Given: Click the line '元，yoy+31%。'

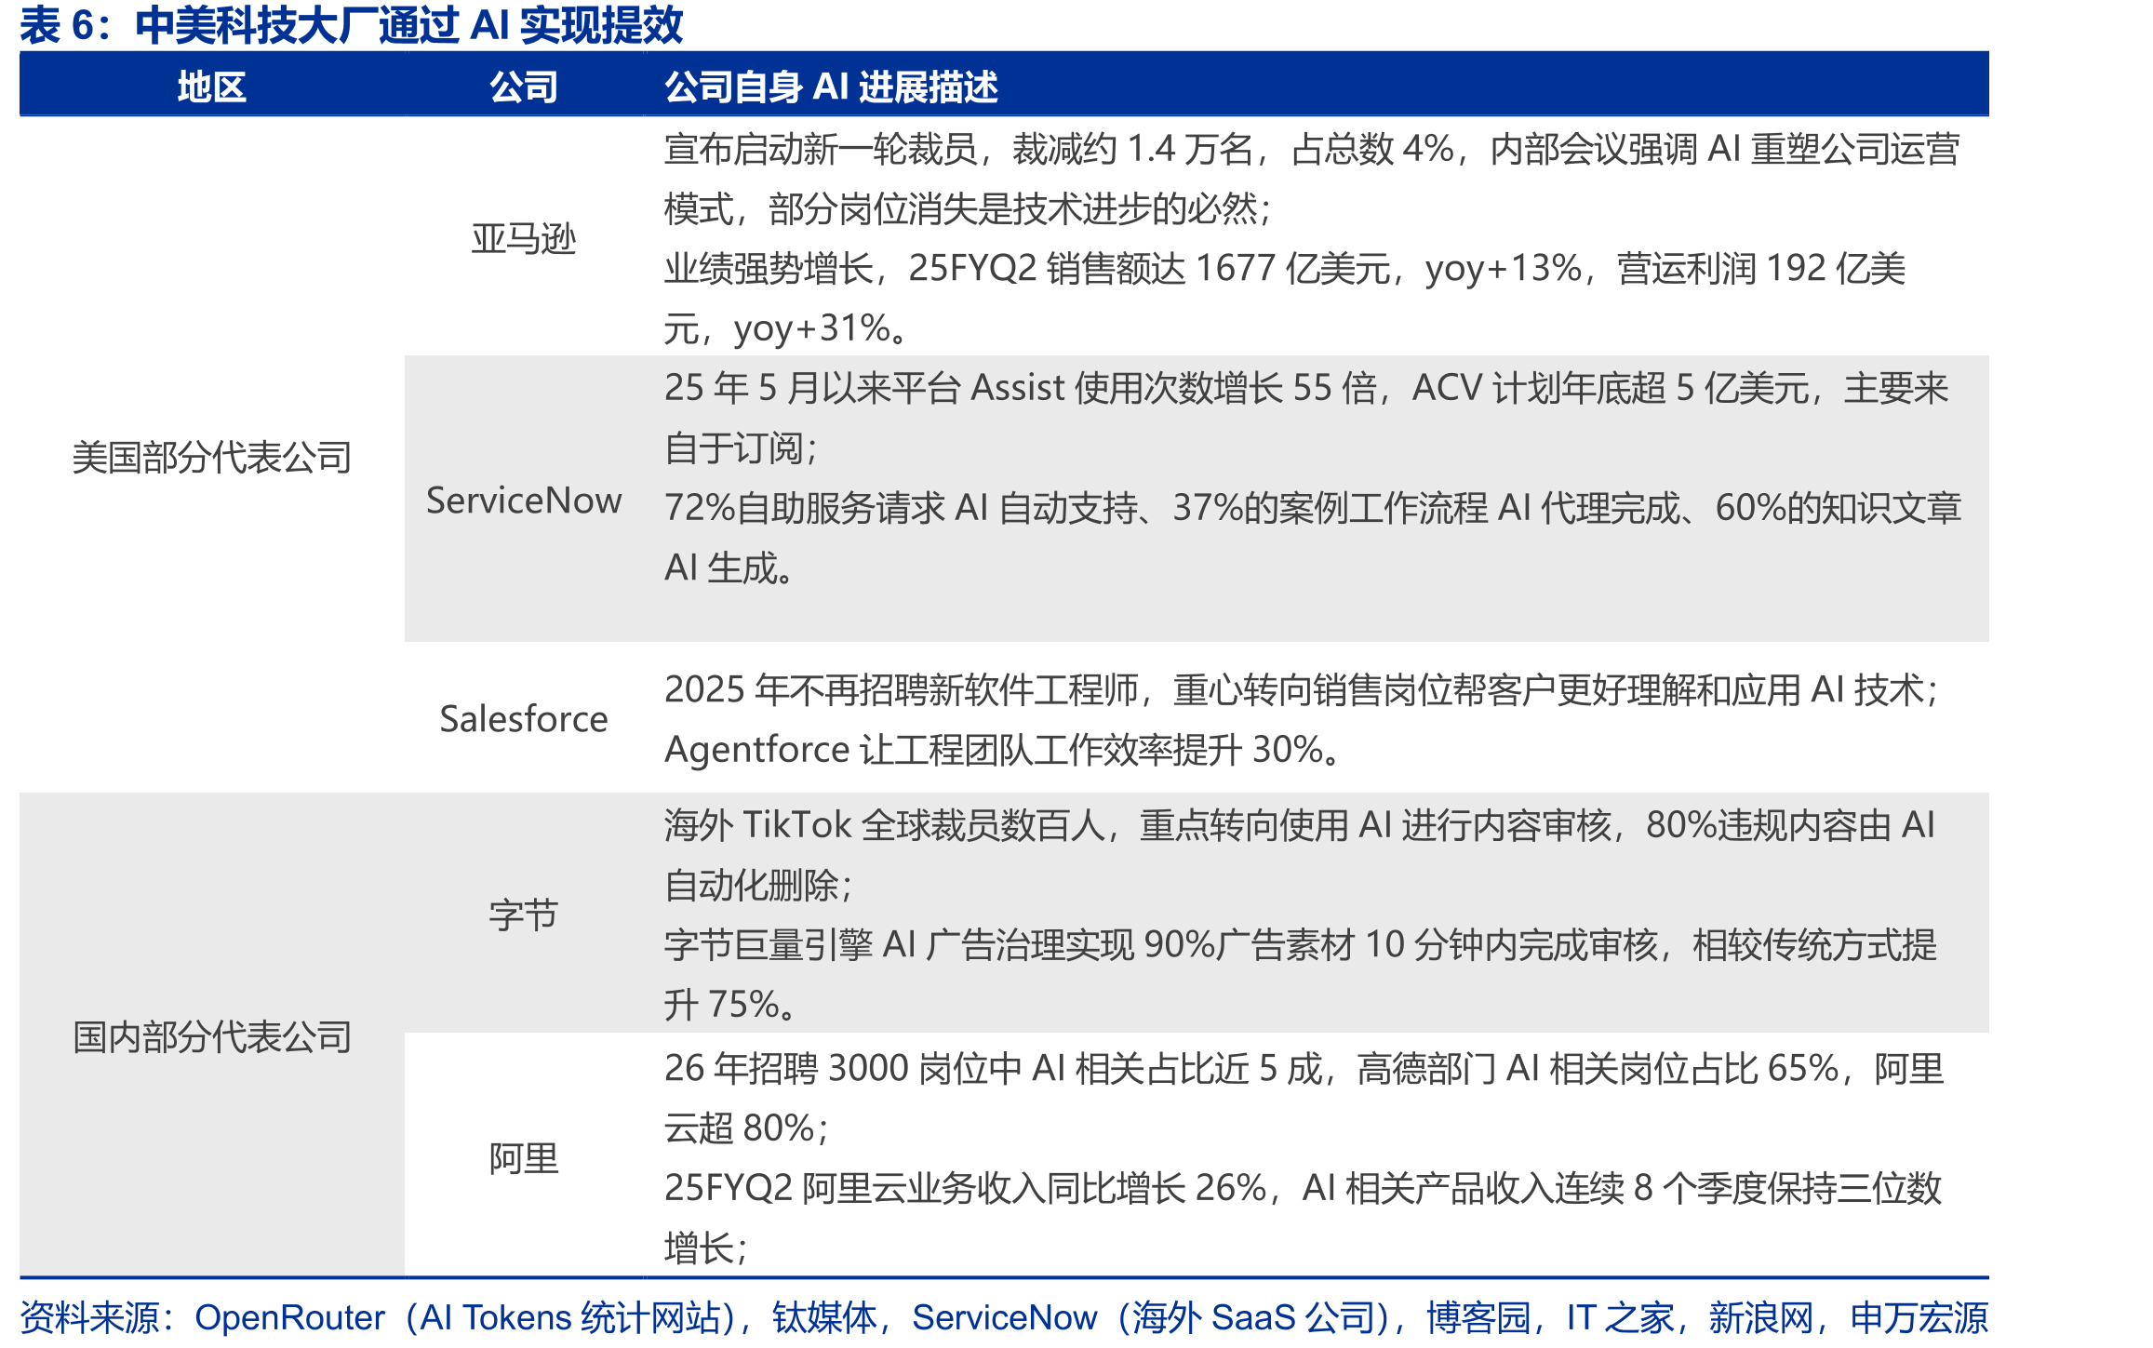Looking at the screenshot, I should coord(786,328).
